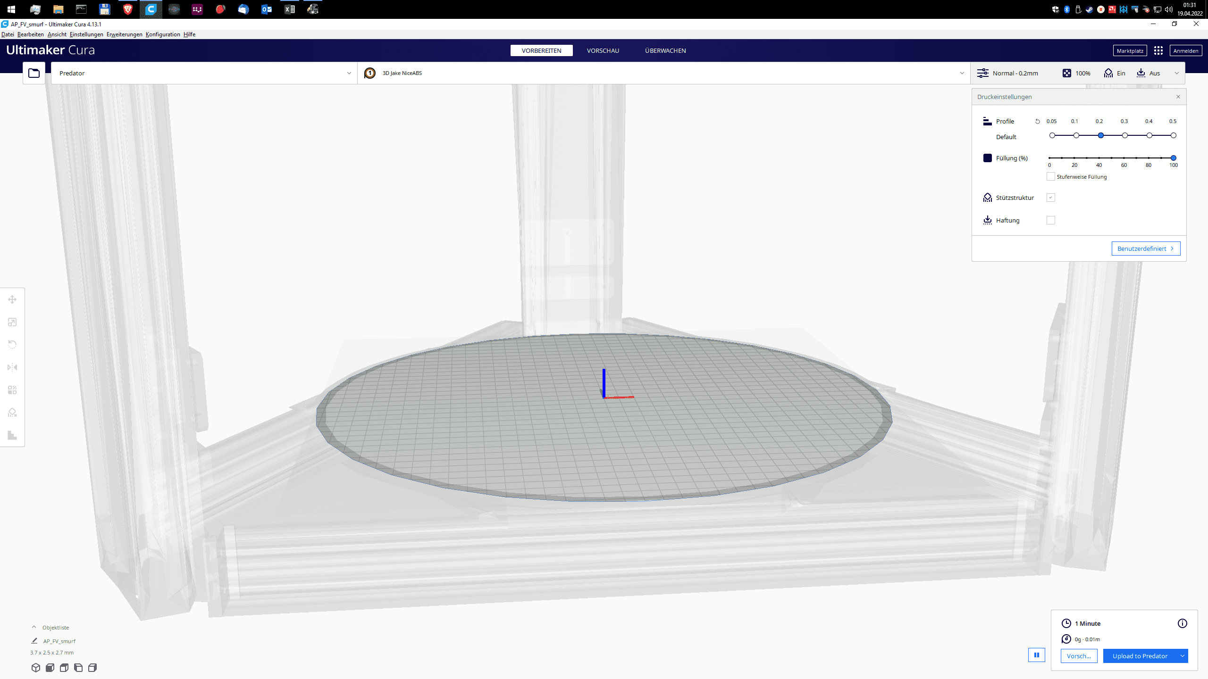
Task: Set the profile slider to 0.3
Action: tap(1125, 135)
